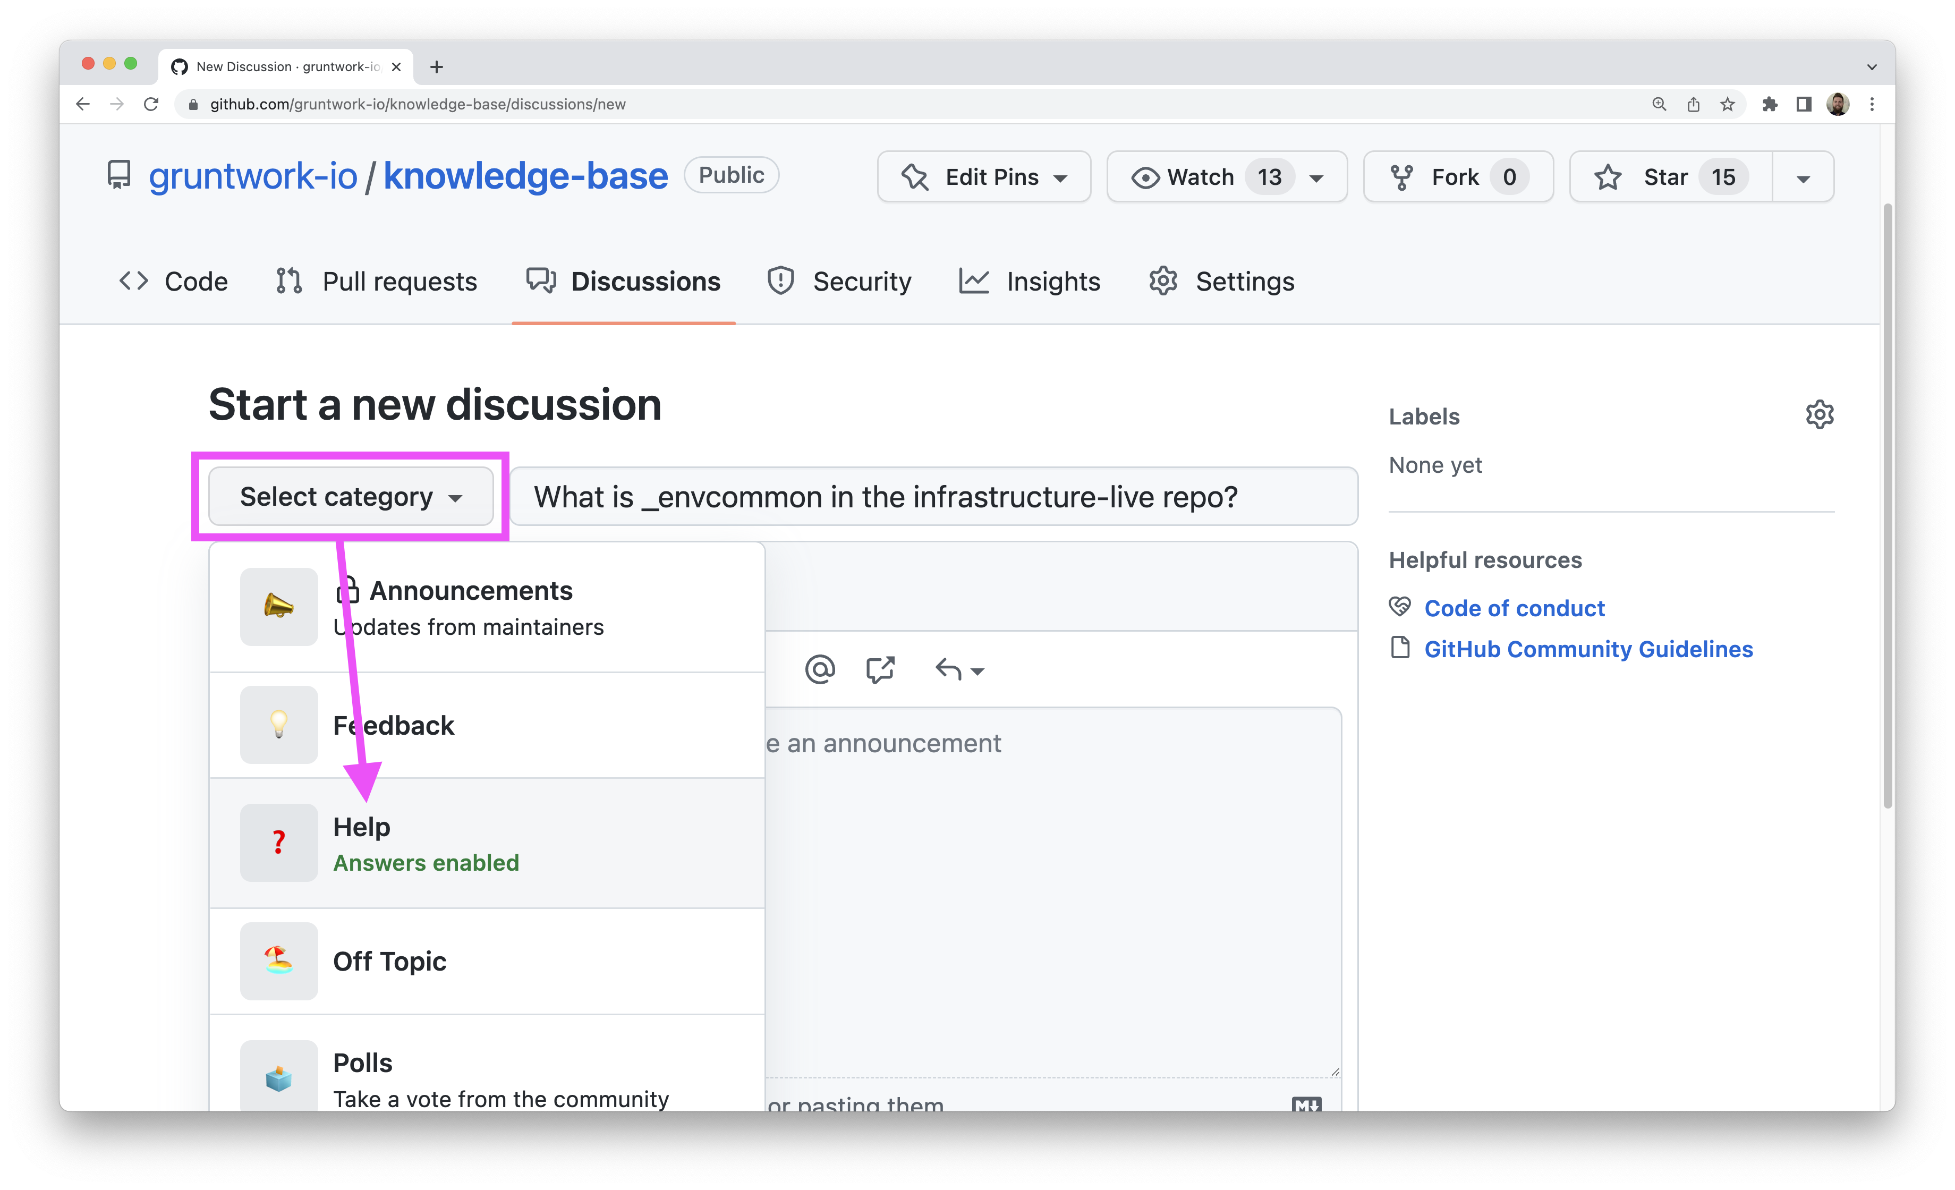Open the saved replies arrow menu
Image resolution: width=1955 pixels, height=1190 pixels.
point(959,669)
